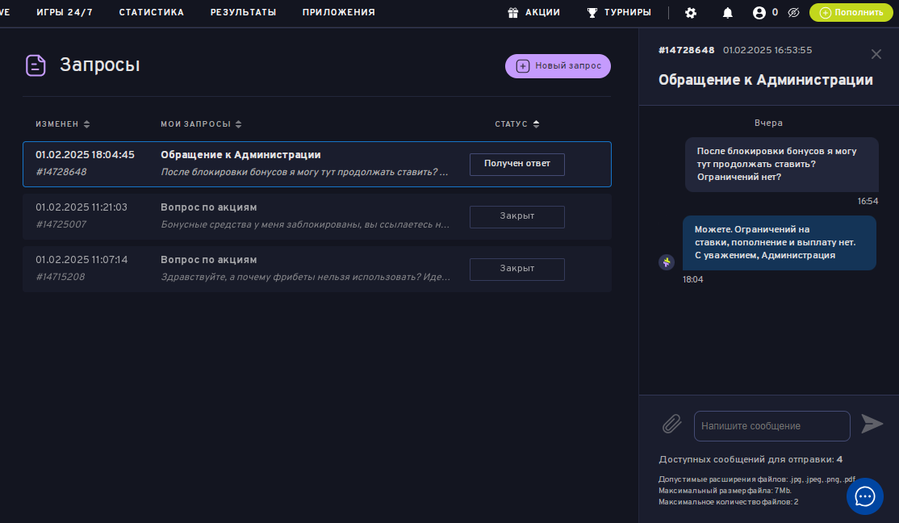Create a Новый запрос
899x523 pixels.
pyautogui.click(x=558, y=66)
